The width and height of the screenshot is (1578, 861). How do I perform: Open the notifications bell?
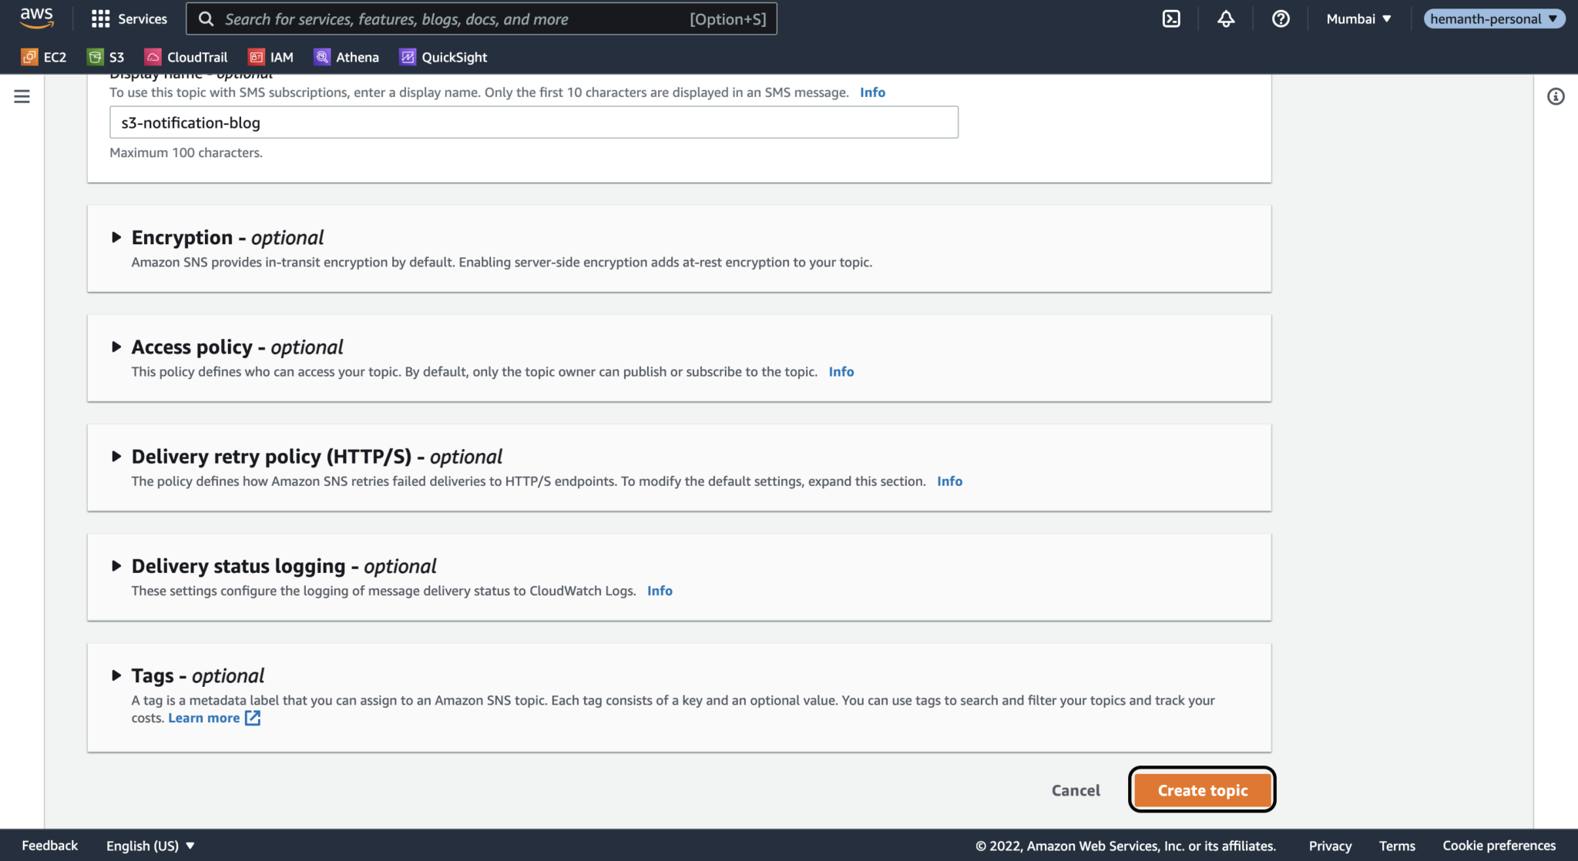pos(1226,18)
